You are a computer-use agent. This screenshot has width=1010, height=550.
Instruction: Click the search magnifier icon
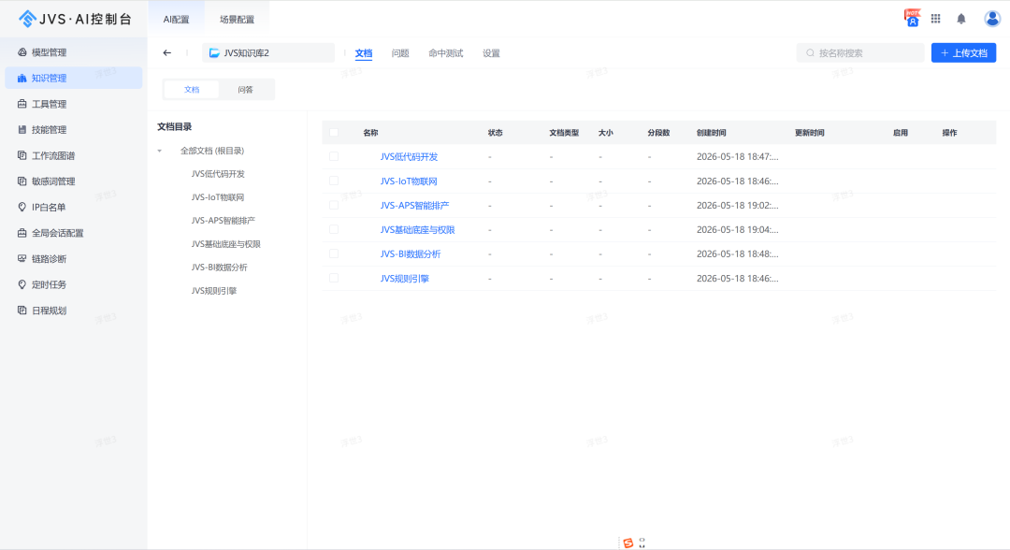tap(810, 52)
